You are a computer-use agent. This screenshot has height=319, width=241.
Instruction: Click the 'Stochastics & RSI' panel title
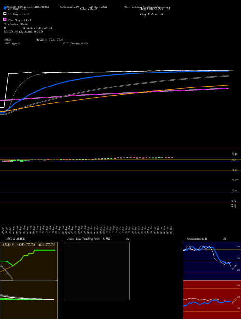click(x=206, y=239)
